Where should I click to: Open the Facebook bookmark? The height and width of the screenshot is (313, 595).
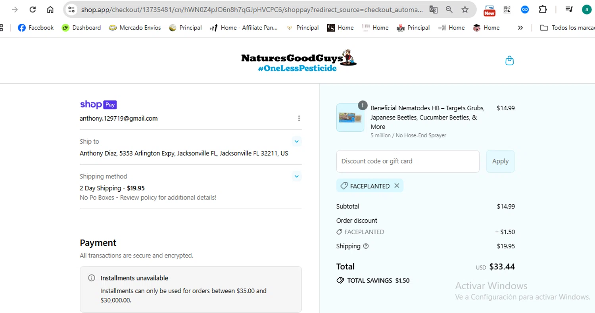click(x=36, y=28)
